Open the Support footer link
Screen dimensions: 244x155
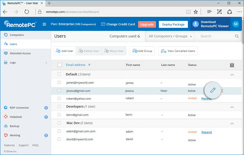[23, 145]
